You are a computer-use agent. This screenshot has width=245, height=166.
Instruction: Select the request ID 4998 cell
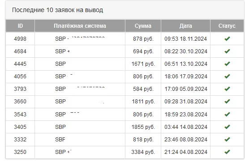(20, 39)
